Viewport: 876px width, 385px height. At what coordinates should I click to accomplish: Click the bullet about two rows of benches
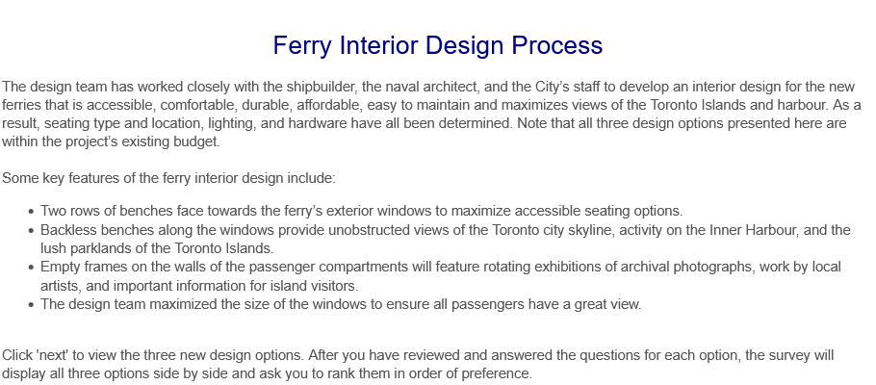pyautogui.click(x=361, y=211)
